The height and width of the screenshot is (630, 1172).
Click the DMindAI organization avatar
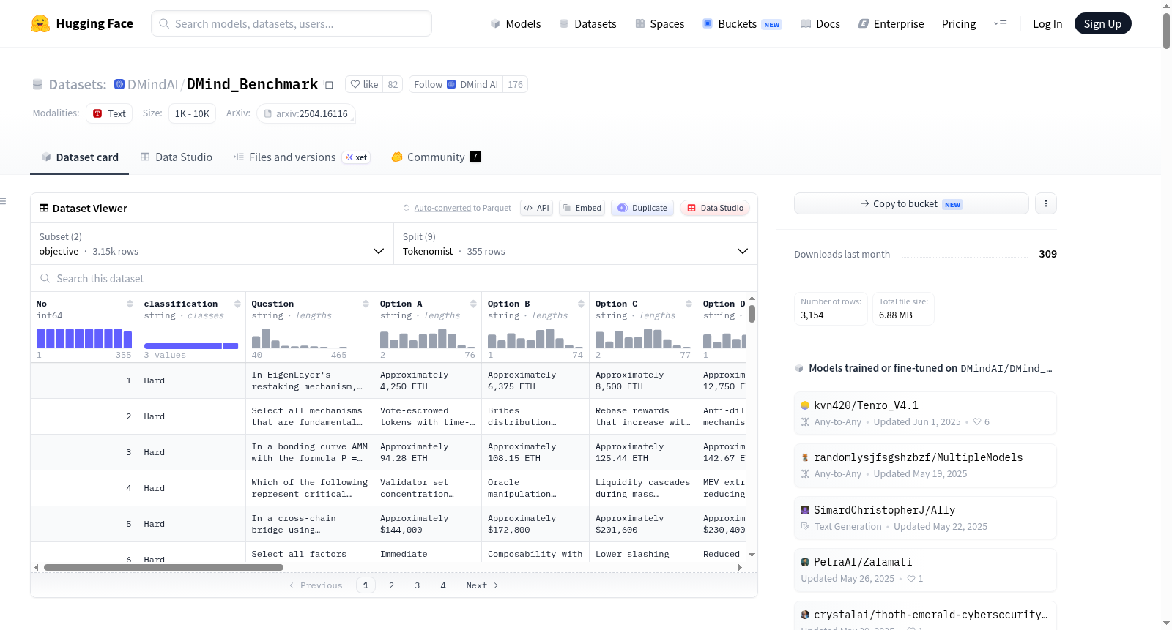click(119, 84)
